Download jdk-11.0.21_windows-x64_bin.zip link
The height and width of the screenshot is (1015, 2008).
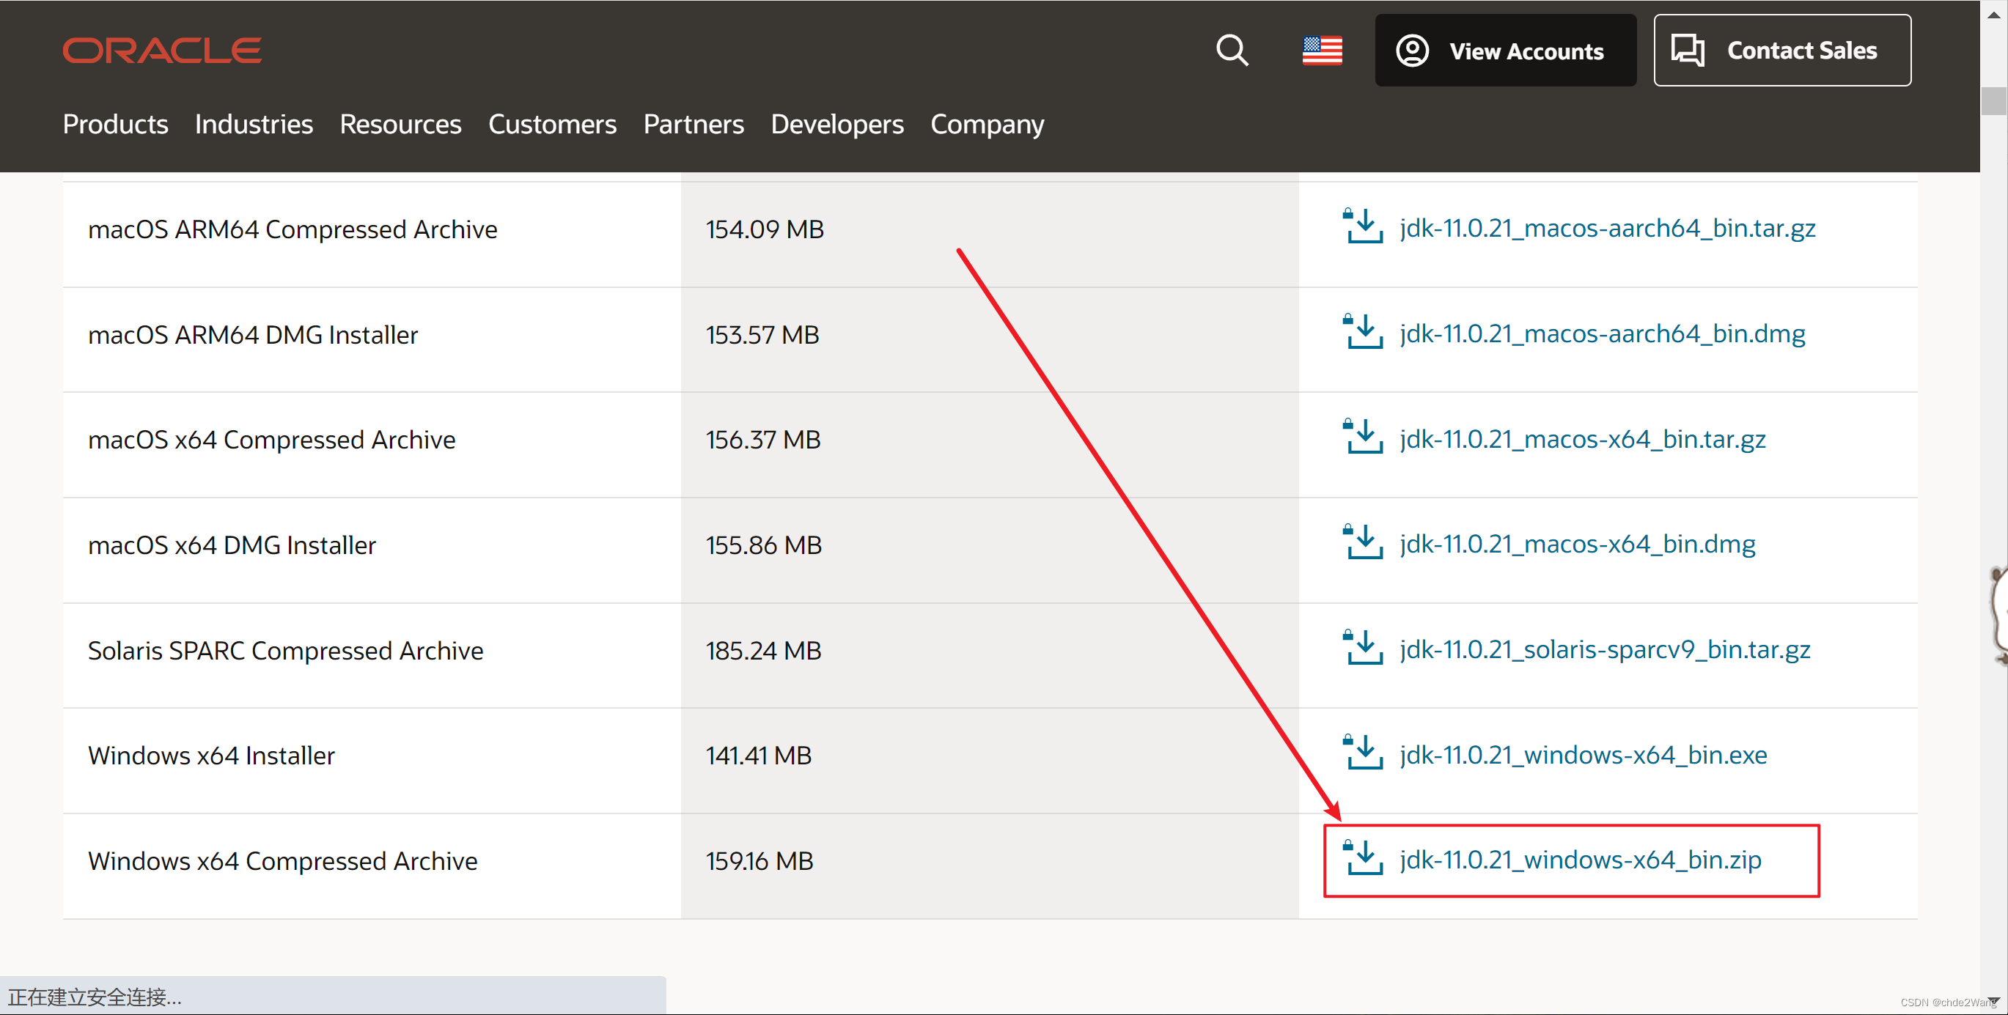click(1580, 859)
